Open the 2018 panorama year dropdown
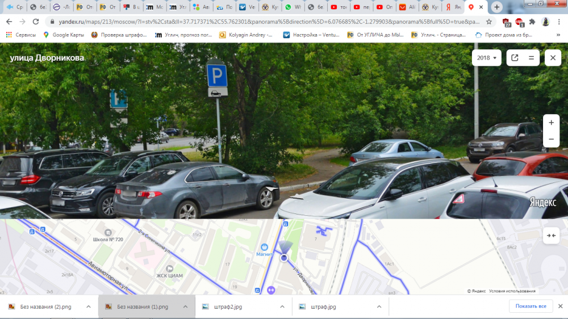Image resolution: width=568 pixels, height=319 pixels. (x=487, y=58)
